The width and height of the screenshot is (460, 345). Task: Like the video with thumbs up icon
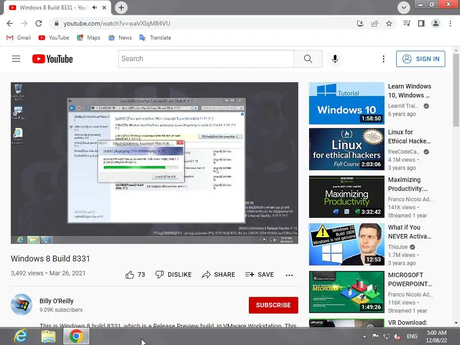pyautogui.click(x=130, y=274)
